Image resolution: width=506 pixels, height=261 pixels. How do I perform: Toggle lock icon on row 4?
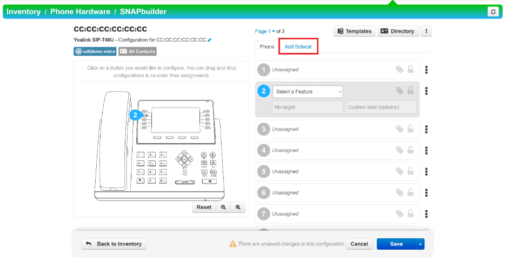[x=410, y=150]
